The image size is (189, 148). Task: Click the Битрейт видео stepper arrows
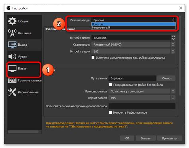(173, 37)
